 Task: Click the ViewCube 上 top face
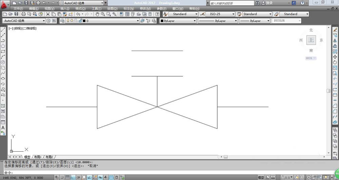pyautogui.click(x=311, y=40)
